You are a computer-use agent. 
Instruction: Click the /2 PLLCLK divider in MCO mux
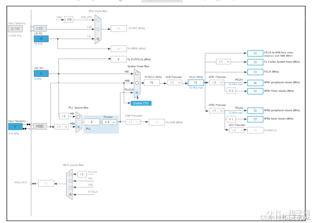point(82,174)
